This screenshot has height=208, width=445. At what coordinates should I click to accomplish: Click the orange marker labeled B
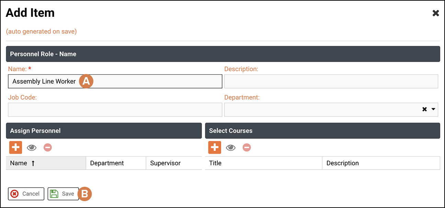point(85,194)
